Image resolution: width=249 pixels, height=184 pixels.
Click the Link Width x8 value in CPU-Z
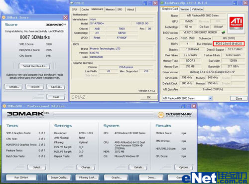pos(109,71)
